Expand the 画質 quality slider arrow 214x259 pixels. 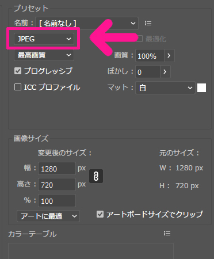pos(169,56)
